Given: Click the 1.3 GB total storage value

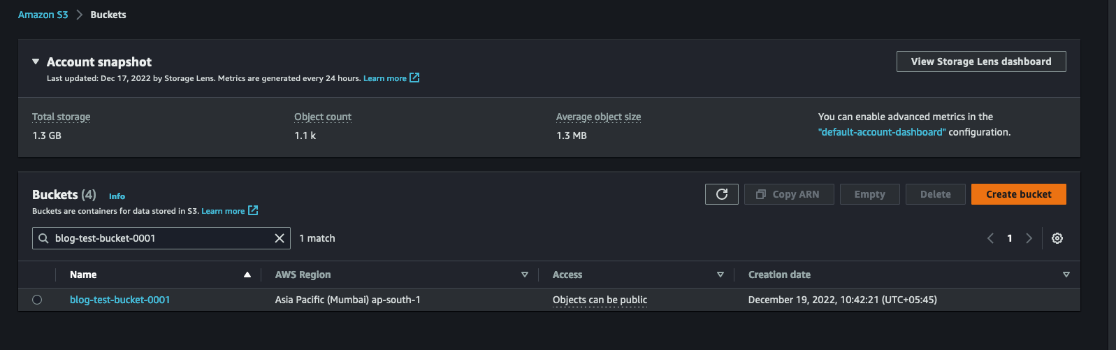Looking at the screenshot, I should point(47,136).
